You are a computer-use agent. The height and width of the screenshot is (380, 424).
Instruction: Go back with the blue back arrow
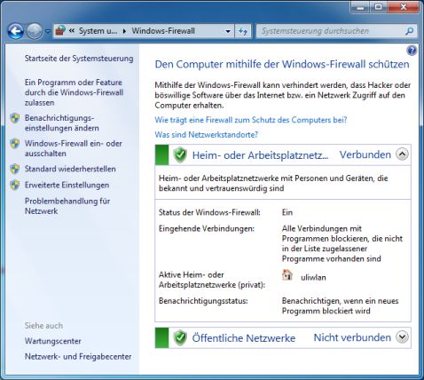tap(15, 31)
